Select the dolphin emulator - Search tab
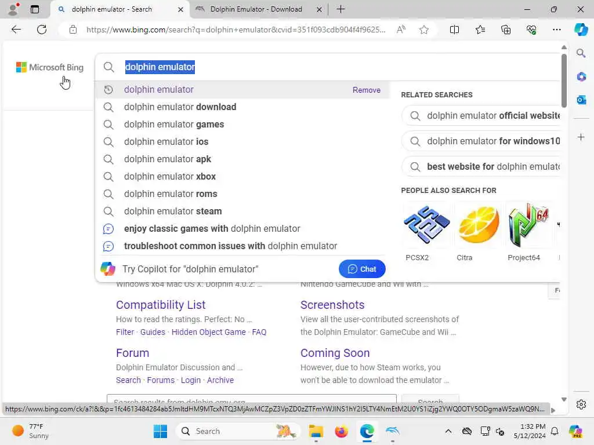The image size is (594, 445). click(111, 9)
